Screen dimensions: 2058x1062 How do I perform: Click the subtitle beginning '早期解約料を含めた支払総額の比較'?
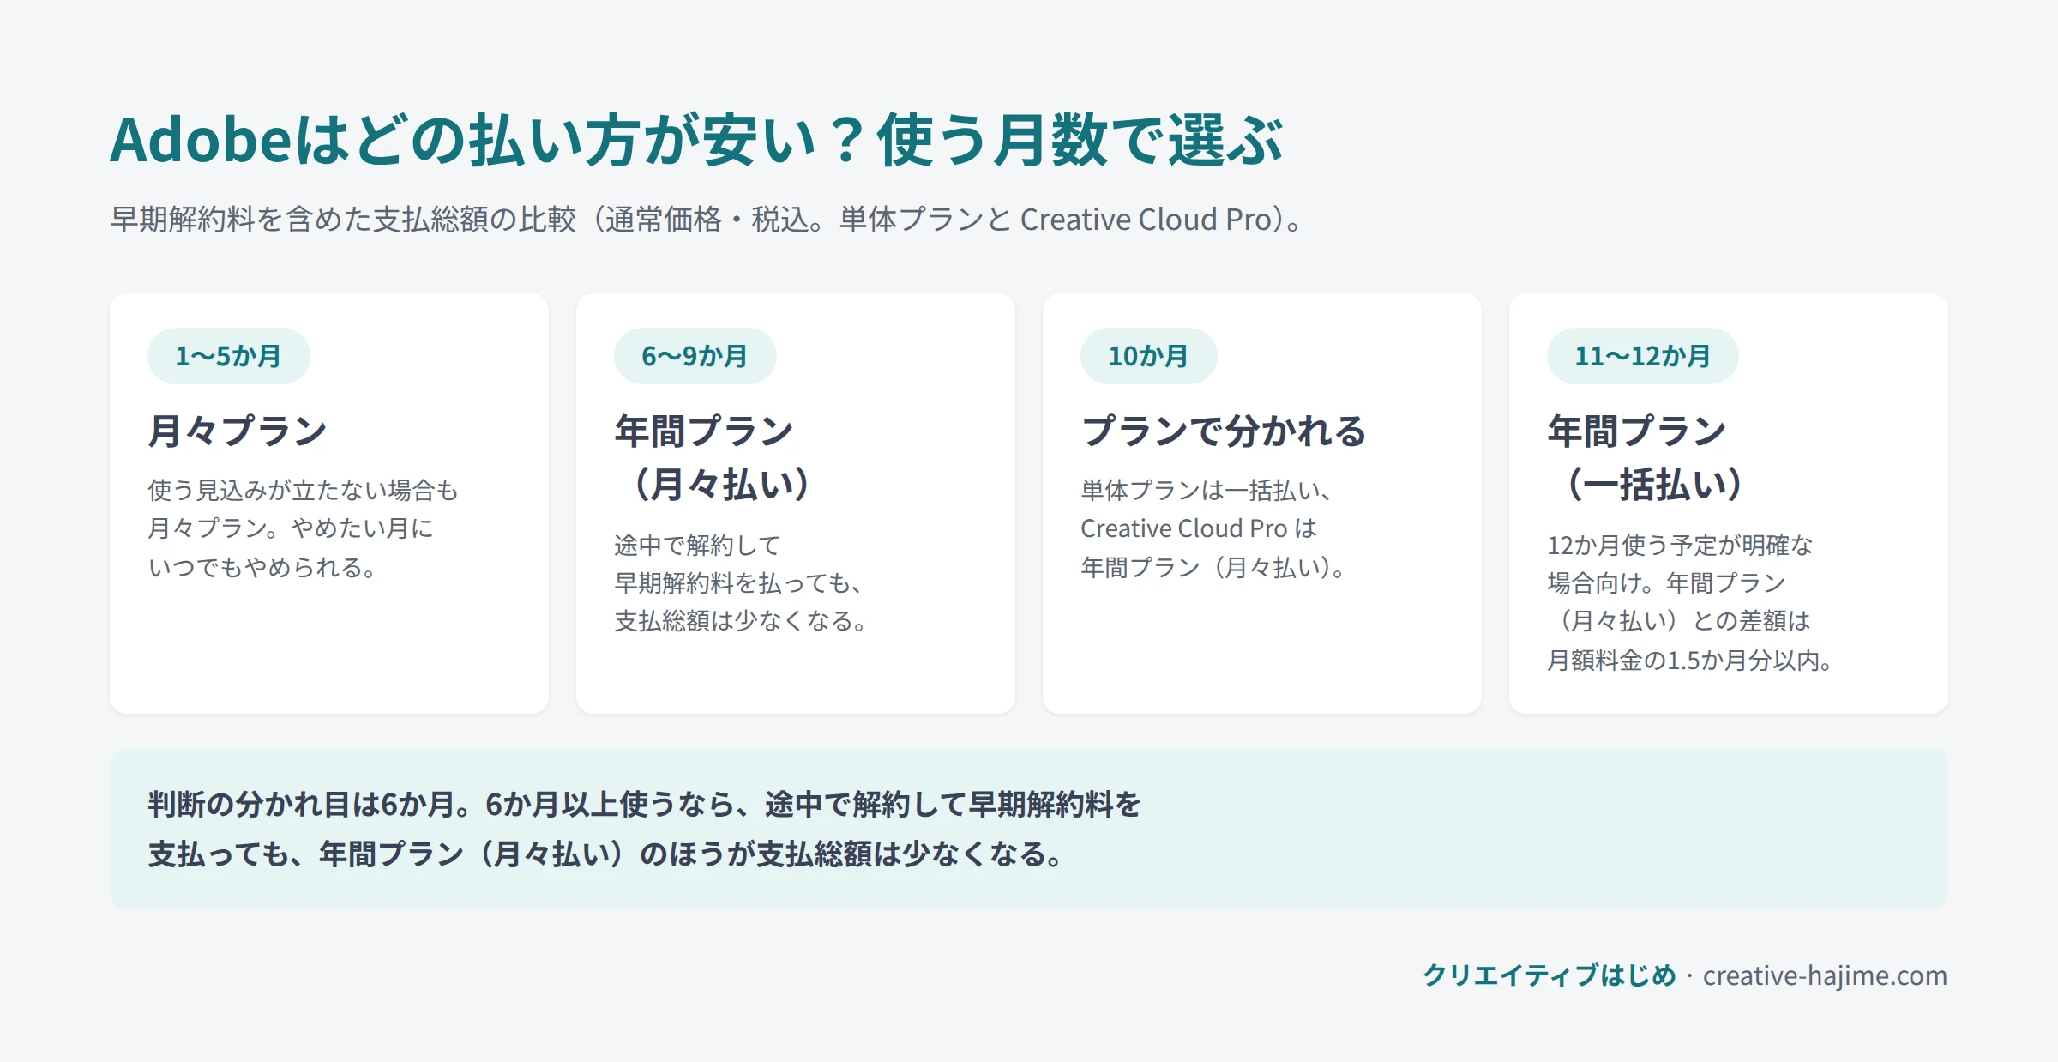click(707, 220)
